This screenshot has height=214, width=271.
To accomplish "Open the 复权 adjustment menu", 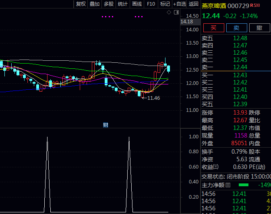I will (81, 4).
